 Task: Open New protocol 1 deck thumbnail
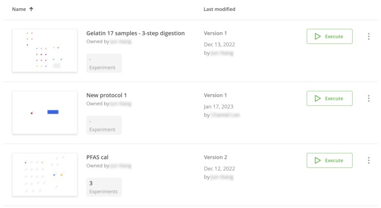pyautogui.click(x=45, y=113)
